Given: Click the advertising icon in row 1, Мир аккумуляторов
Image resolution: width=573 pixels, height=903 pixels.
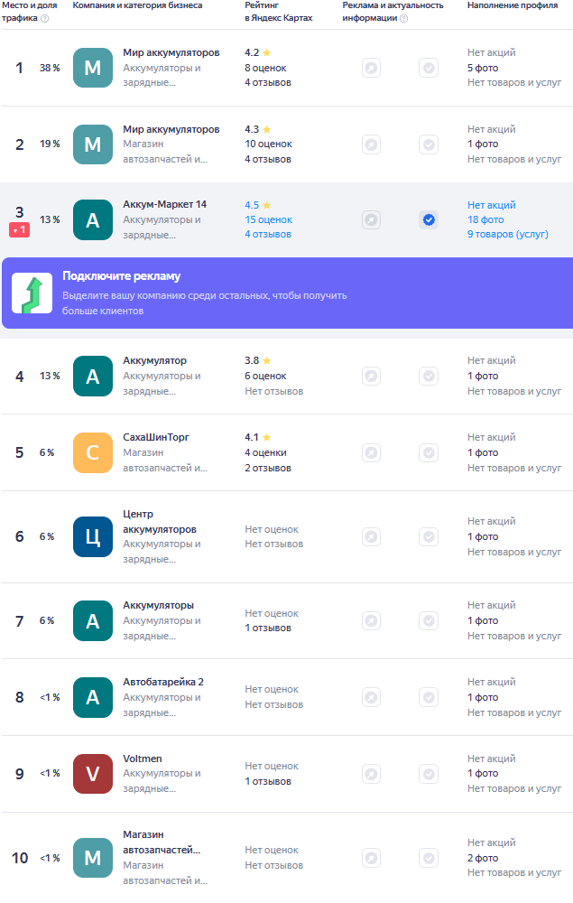Looking at the screenshot, I should click(x=372, y=68).
